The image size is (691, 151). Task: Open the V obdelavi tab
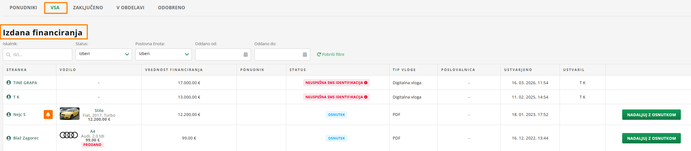tap(130, 8)
